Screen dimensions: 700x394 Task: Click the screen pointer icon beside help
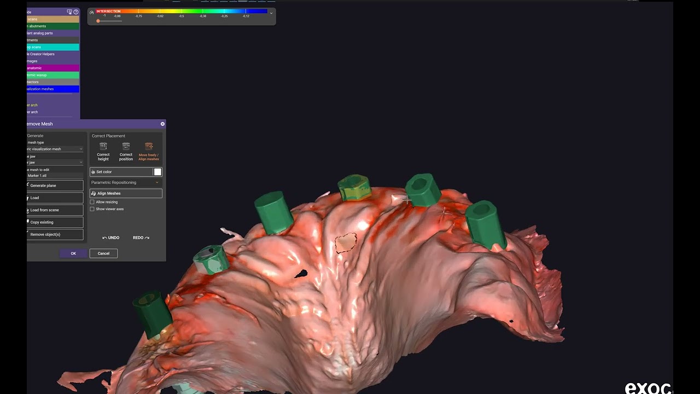coord(69,11)
